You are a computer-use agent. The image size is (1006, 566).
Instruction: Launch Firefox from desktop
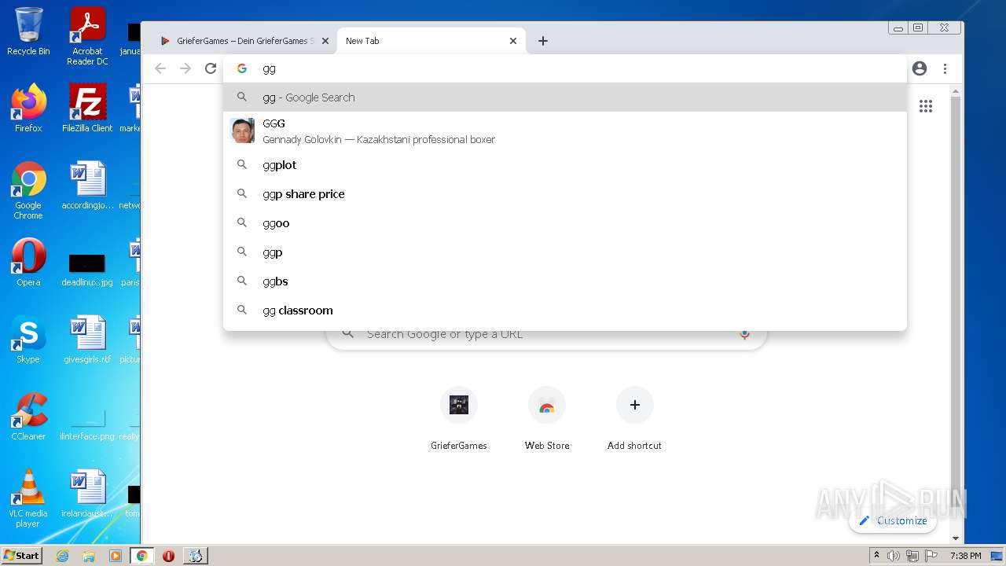click(28, 108)
